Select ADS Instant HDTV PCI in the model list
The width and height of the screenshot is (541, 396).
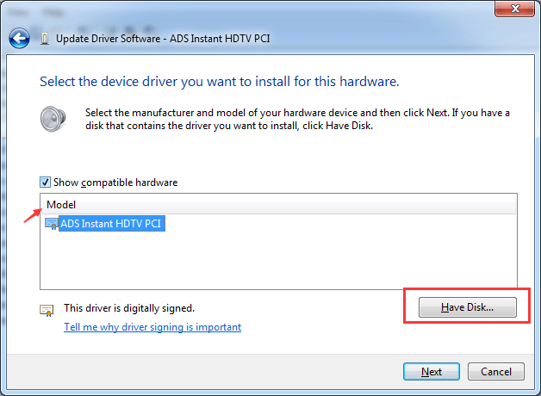click(x=111, y=224)
